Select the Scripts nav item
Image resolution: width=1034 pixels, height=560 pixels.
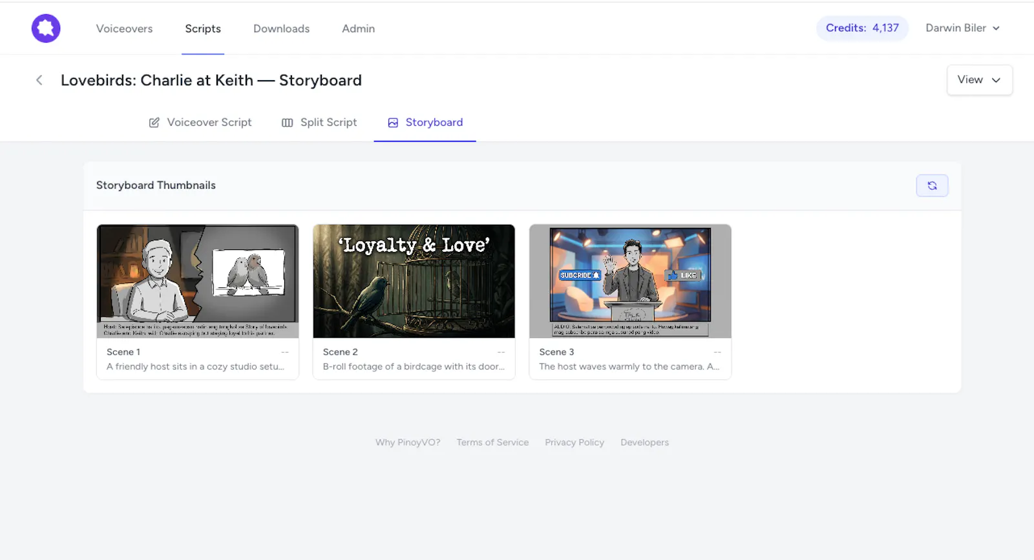(203, 28)
